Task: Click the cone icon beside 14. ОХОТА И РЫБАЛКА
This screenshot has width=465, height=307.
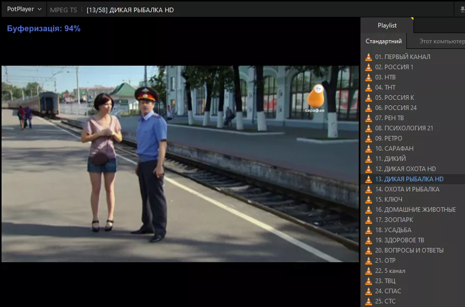Action: [x=369, y=189]
